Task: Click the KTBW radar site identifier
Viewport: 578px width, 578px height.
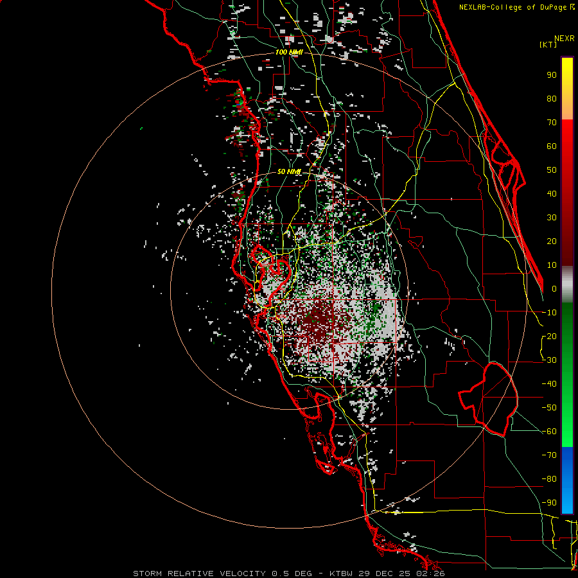Action: tap(342, 574)
